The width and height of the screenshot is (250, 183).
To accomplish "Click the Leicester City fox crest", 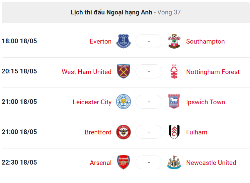I will (x=123, y=102).
